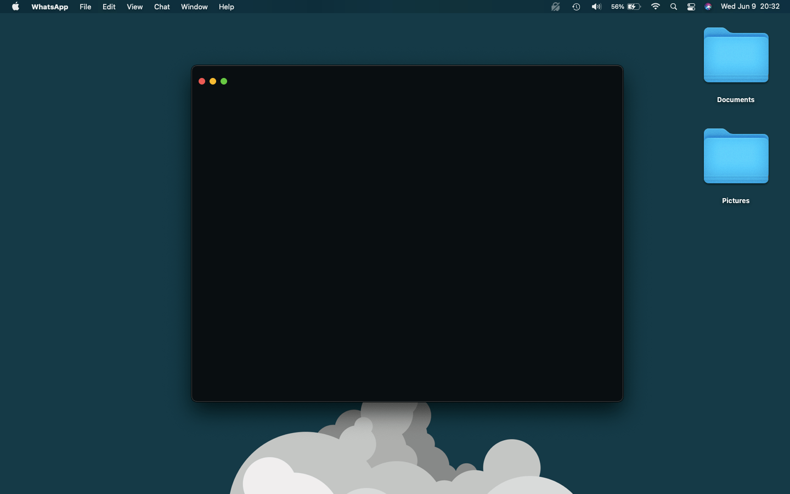Open the WhatsApp application menu
This screenshot has height=494, width=790.
click(x=49, y=7)
